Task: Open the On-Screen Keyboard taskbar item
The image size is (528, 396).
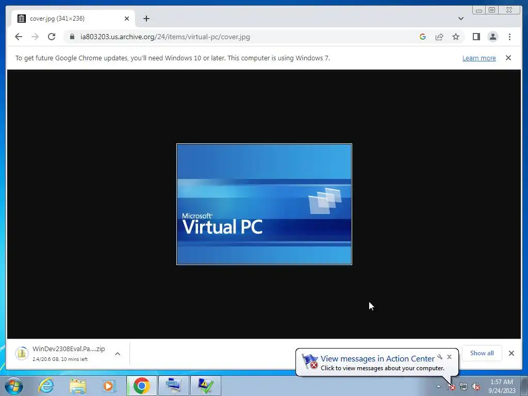Action: [x=173, y=386]
